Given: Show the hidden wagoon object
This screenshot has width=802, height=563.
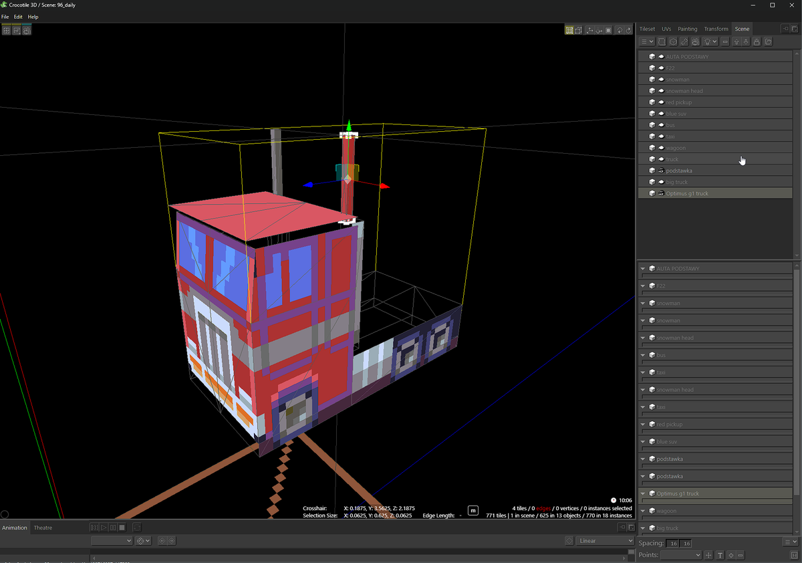Looking at the screenshot, I should 660,148.
